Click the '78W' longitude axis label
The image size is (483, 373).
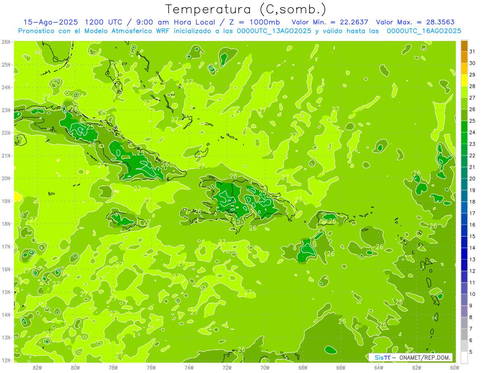tap(113, 367)
